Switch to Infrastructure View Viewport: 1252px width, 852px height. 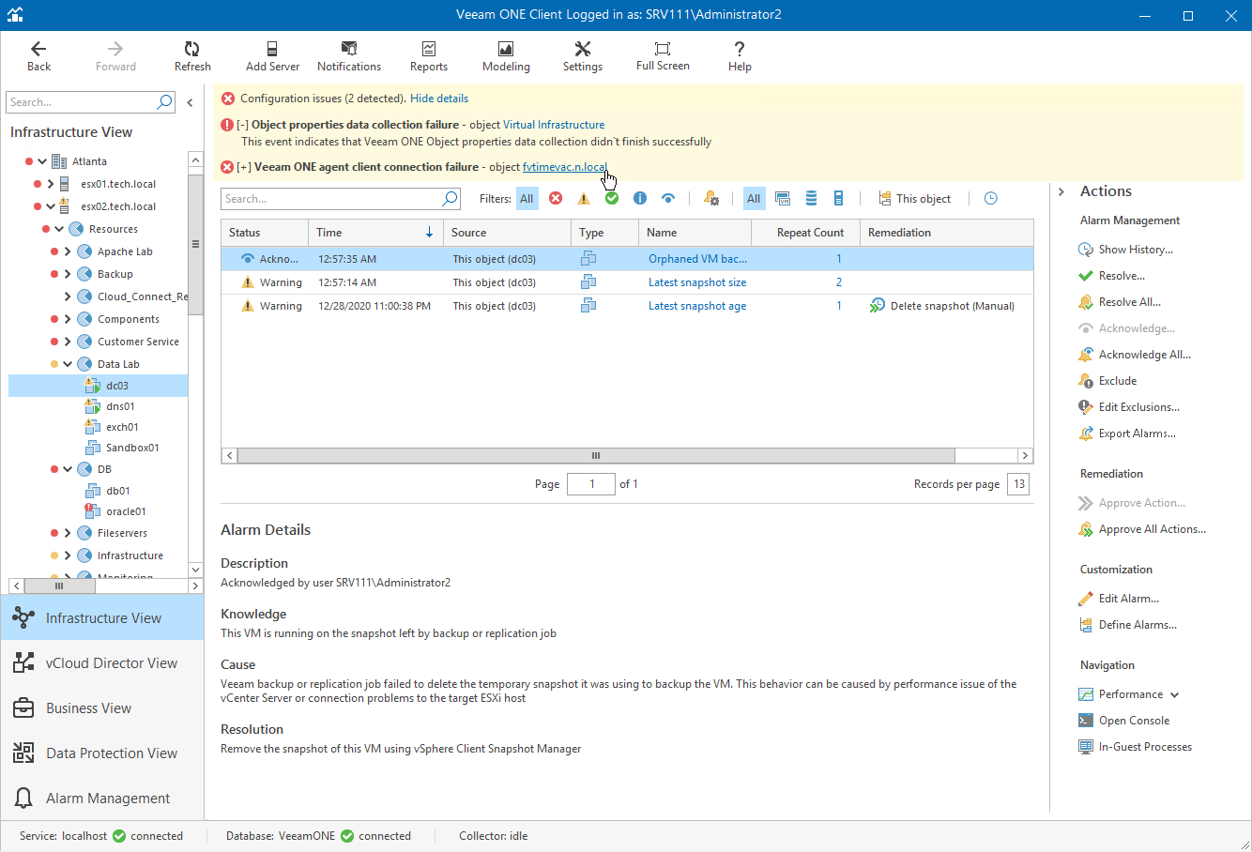click(102, 617)
